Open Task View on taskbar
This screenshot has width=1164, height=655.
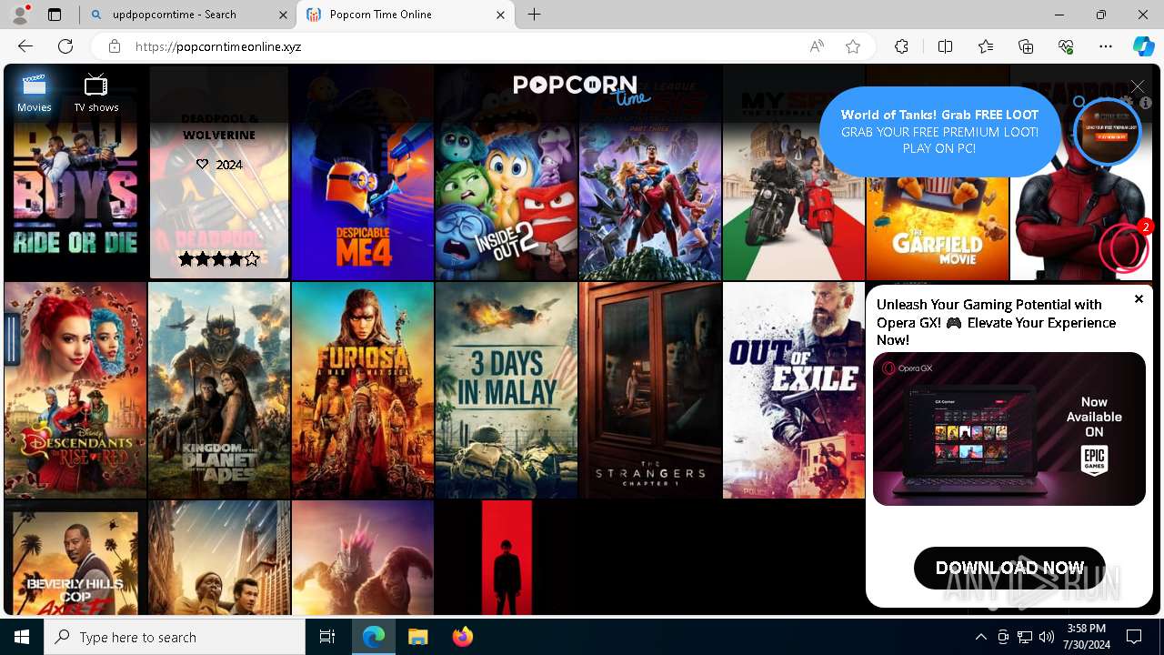point(327,637)
